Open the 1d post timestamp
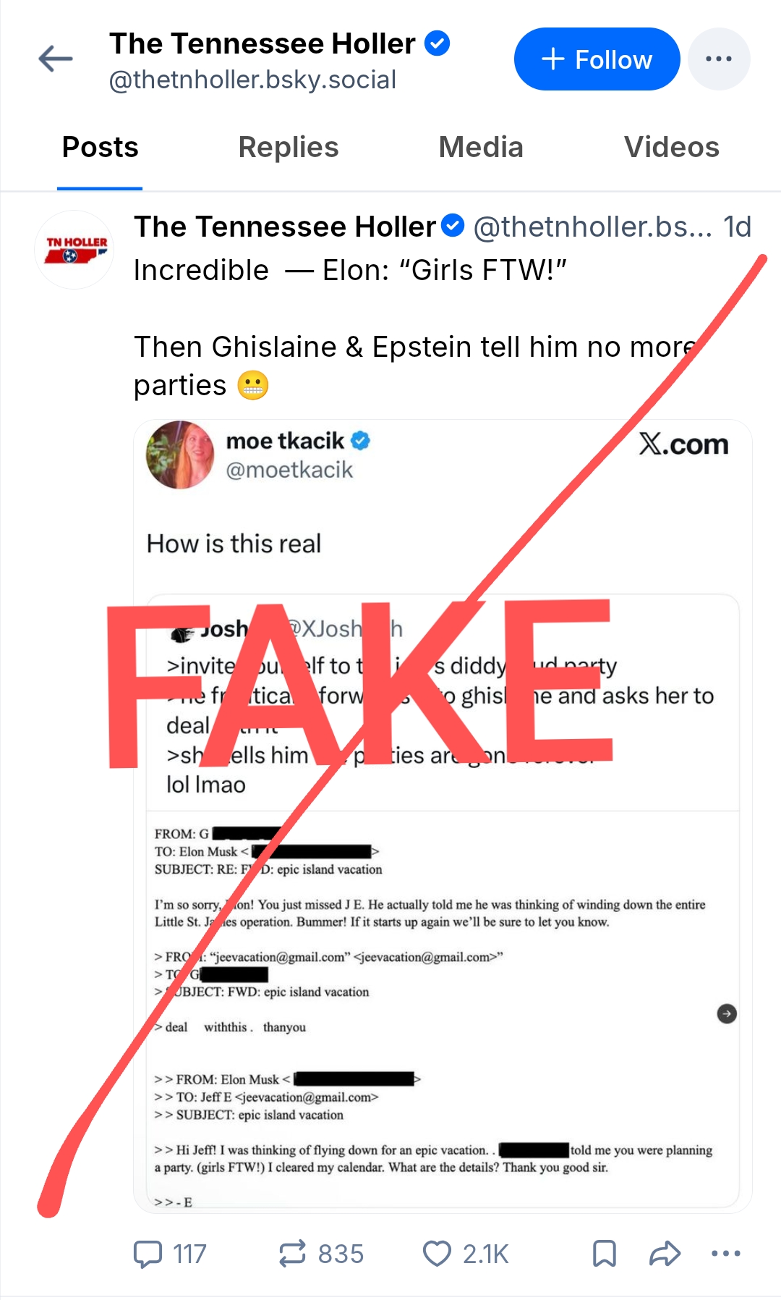781x1300 pixels. pos(737,227)
